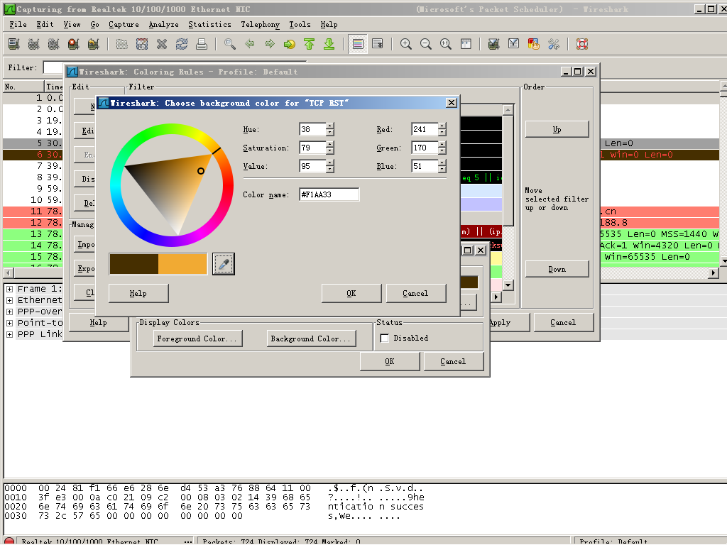Go forward in packet history arrow
This screenshot has width=727, height=545.
pos(270,44)
